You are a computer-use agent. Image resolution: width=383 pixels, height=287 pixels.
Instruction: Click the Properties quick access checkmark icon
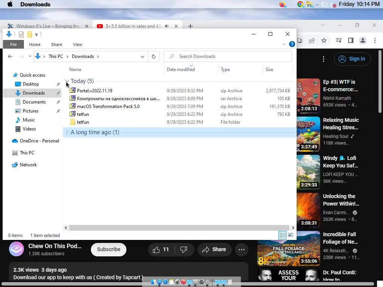[21, 34]
